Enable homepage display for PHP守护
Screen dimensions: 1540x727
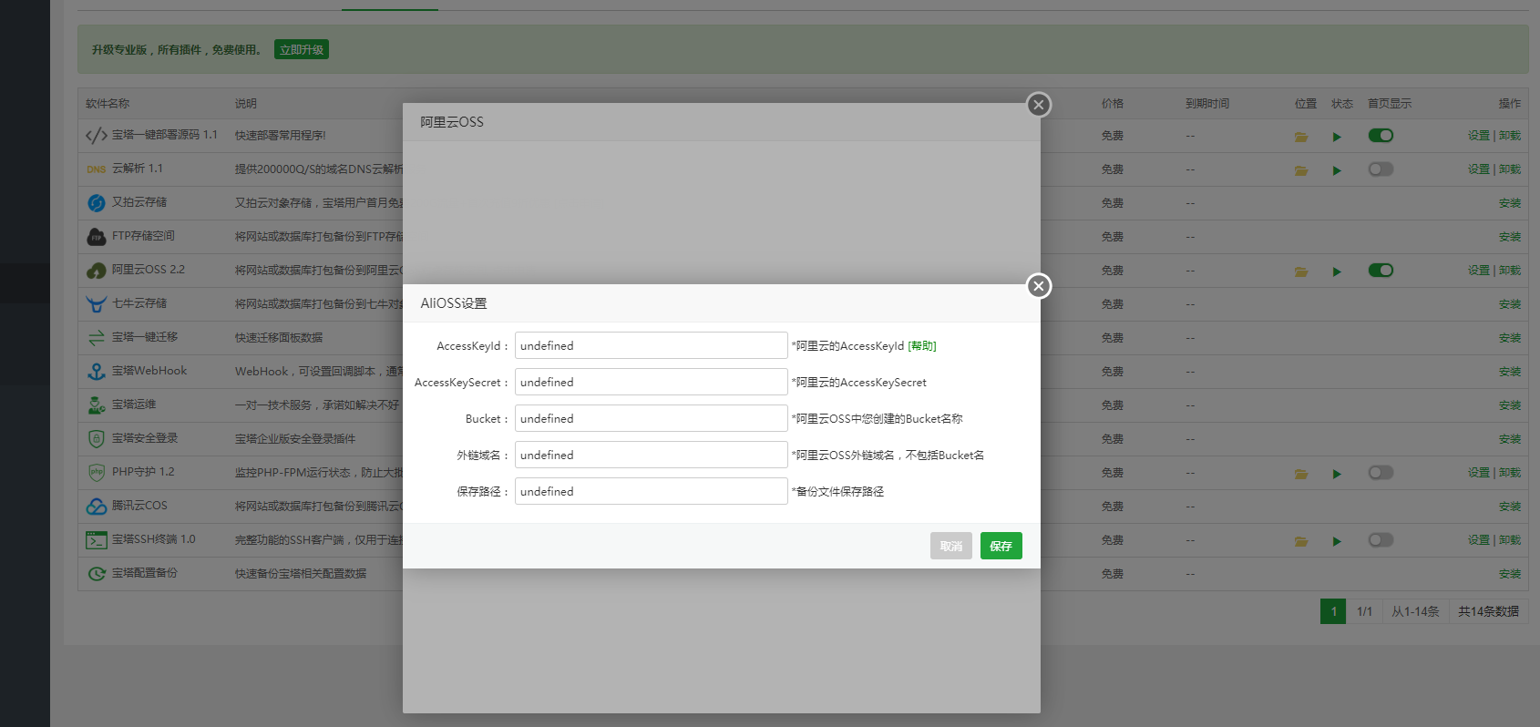[x=1381, y=473]
